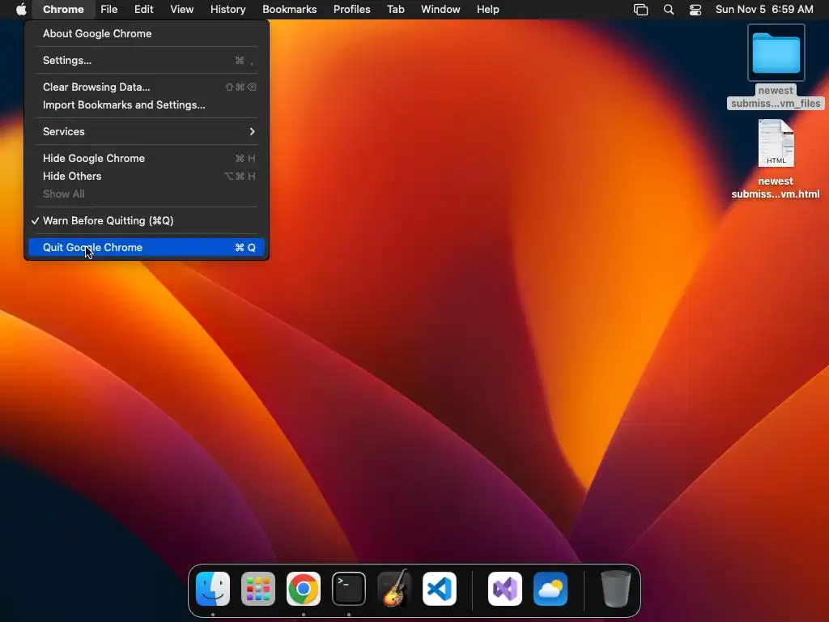Screen dimensions: 829x622
Task: Choose Quit Google Chrome
Action: [147, 248]
